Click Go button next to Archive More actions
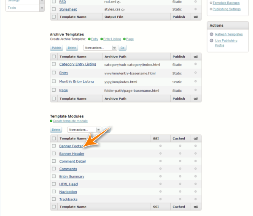253x216 pixels. [122, 48]
